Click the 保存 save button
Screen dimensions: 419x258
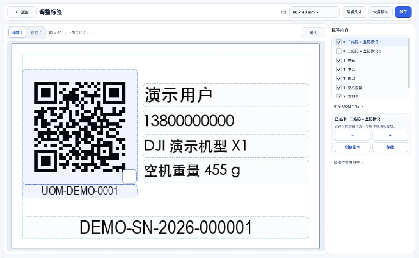[403, 12]
